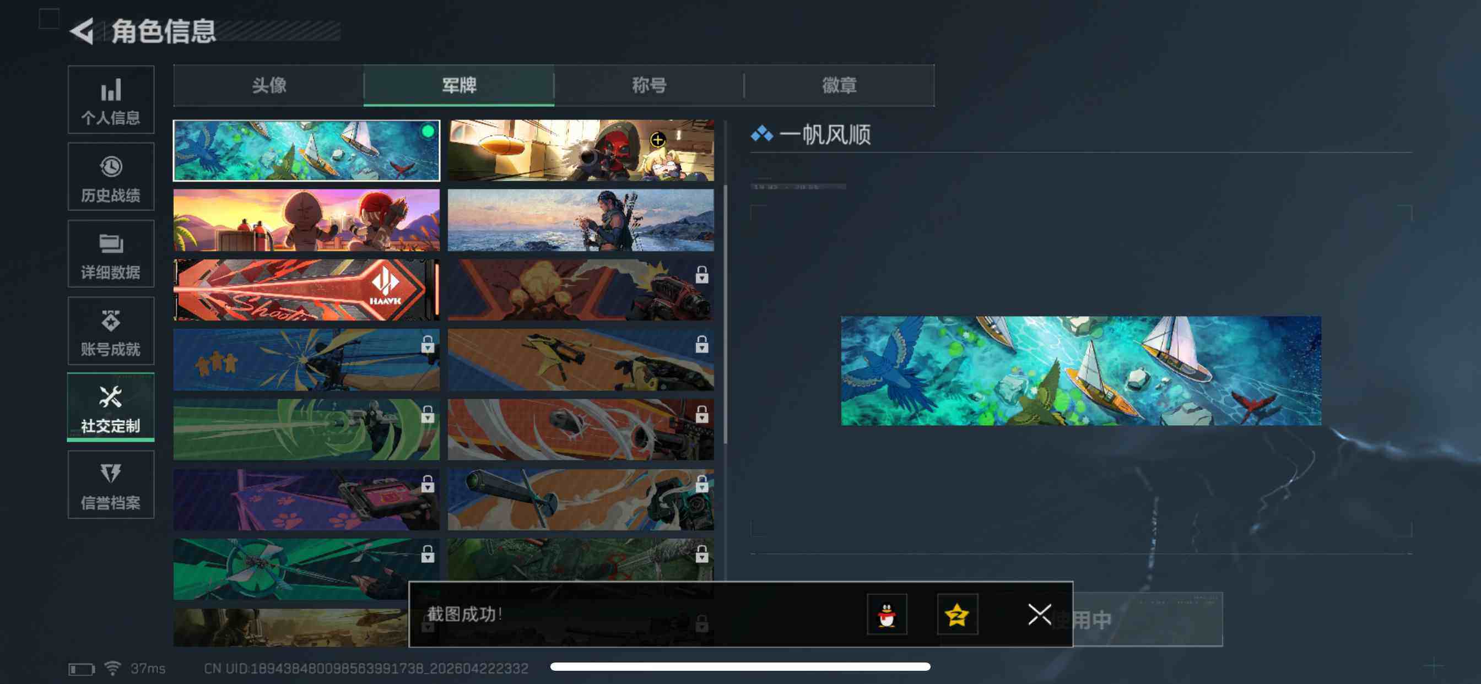The height and width of the screenshot is (684, 1481).
Task: Click the 截图成功! message text
Action: click(464, 614)
